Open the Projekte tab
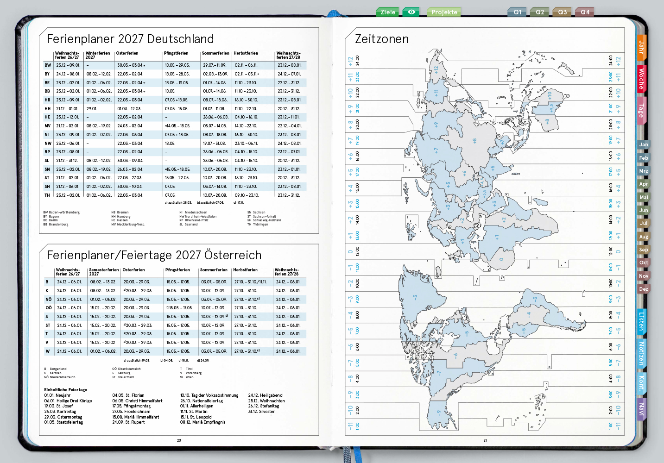The width and height of the screenshot is (664, 463). 444,12
